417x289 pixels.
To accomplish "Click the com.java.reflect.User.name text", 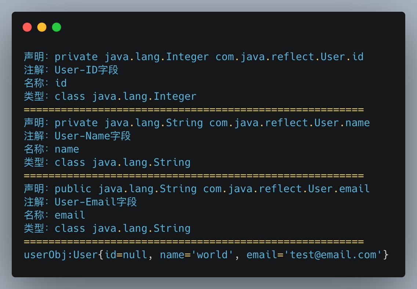I will point(289,123).
